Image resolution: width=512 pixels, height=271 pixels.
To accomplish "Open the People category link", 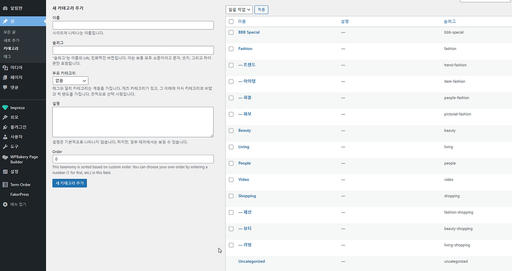I will pos(244,163).
